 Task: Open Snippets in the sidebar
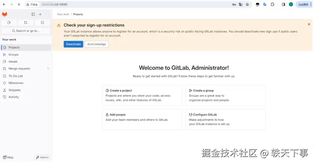[x=26, y=90]
